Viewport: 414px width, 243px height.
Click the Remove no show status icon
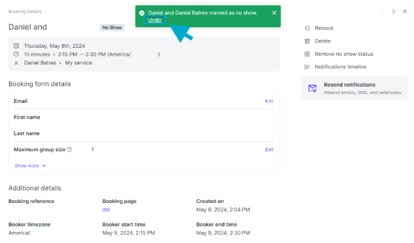pyautogui.click(x=307, y=54)
